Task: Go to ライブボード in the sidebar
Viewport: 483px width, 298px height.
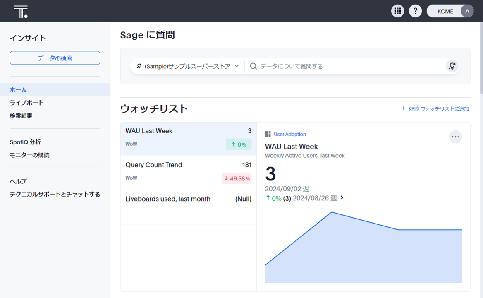Action: 26,103
